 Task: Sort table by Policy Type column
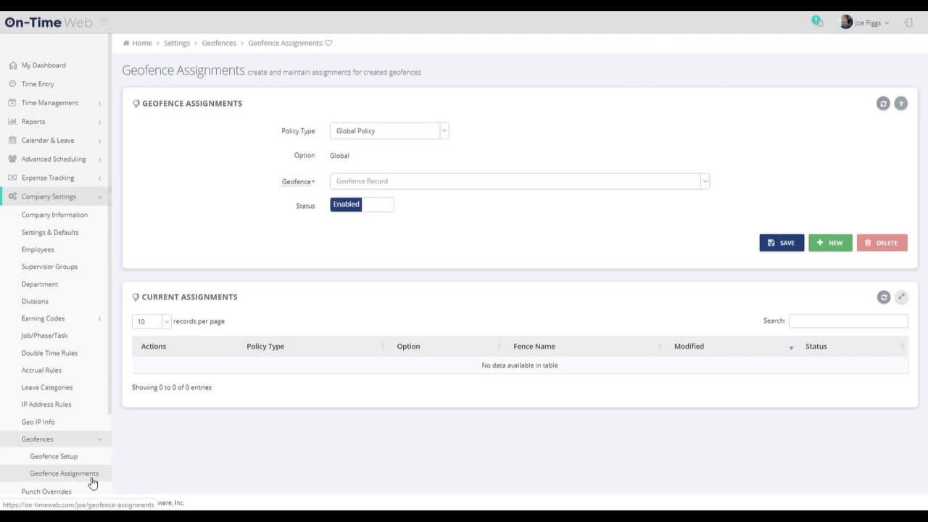point(314,347)
